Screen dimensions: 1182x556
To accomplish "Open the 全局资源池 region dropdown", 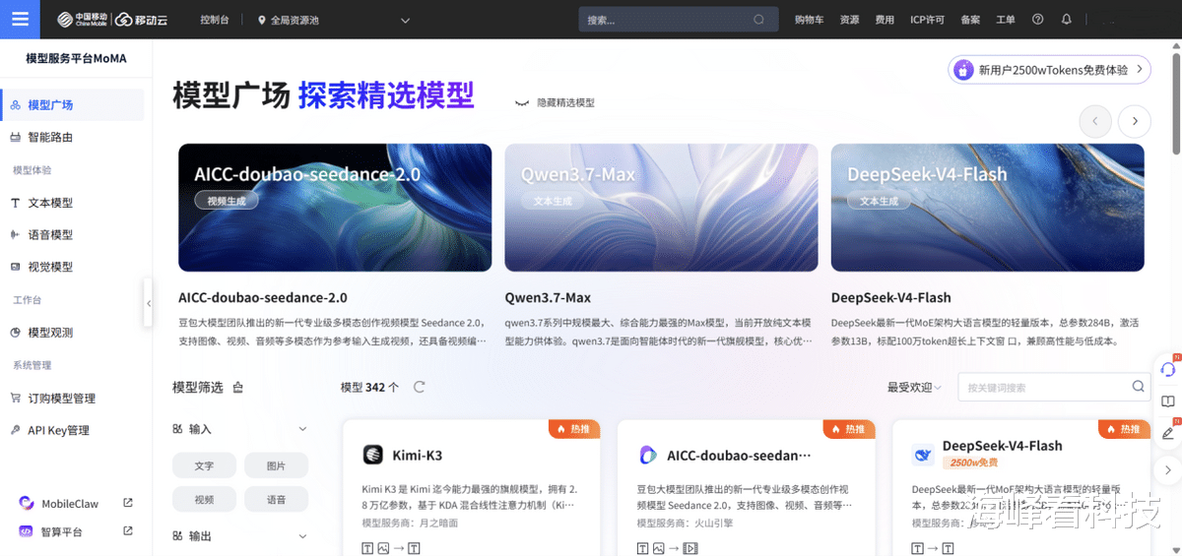I will [x=335, y=20].
